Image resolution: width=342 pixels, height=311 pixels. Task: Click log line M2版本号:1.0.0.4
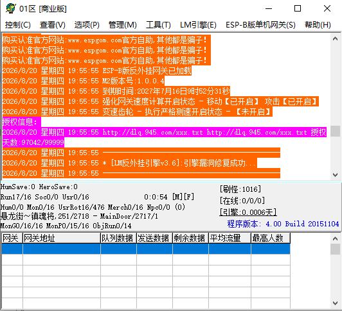84,81
